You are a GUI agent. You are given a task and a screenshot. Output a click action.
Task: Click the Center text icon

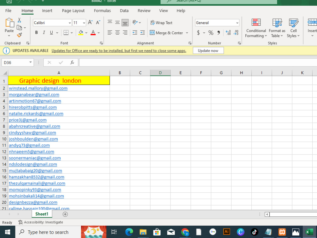pos(118,33)
